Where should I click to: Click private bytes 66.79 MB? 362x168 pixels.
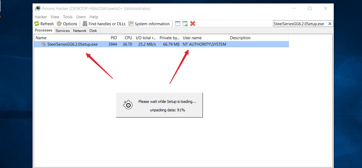tap(171, 44)
